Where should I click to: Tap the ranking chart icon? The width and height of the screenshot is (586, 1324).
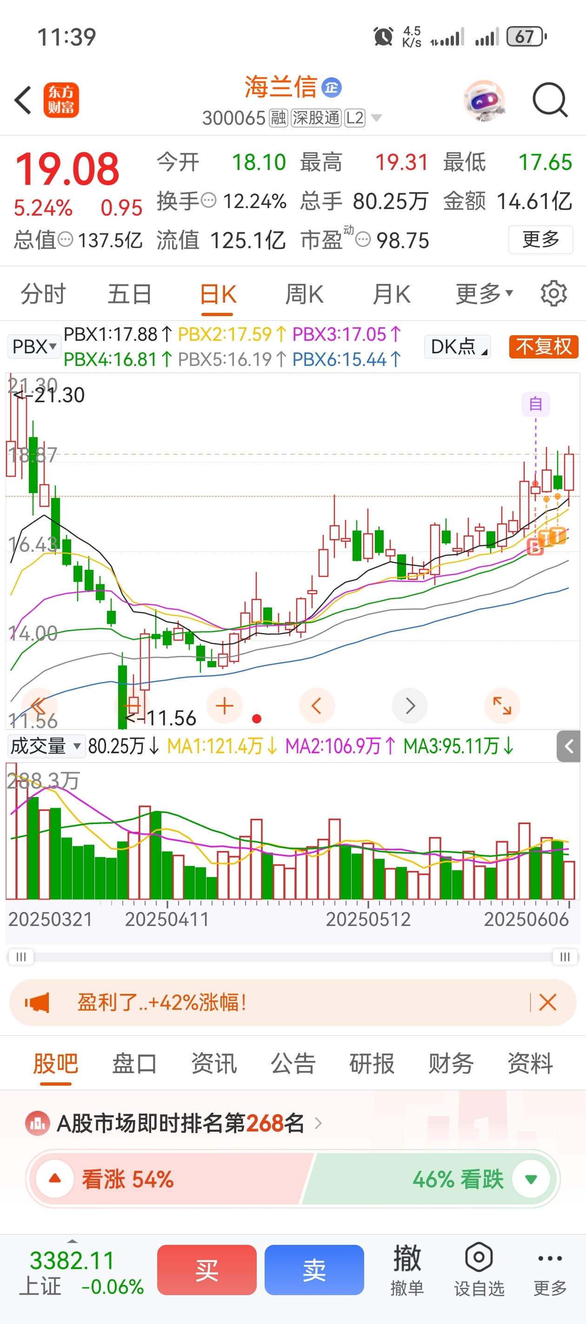click(x=38, y=1123)
